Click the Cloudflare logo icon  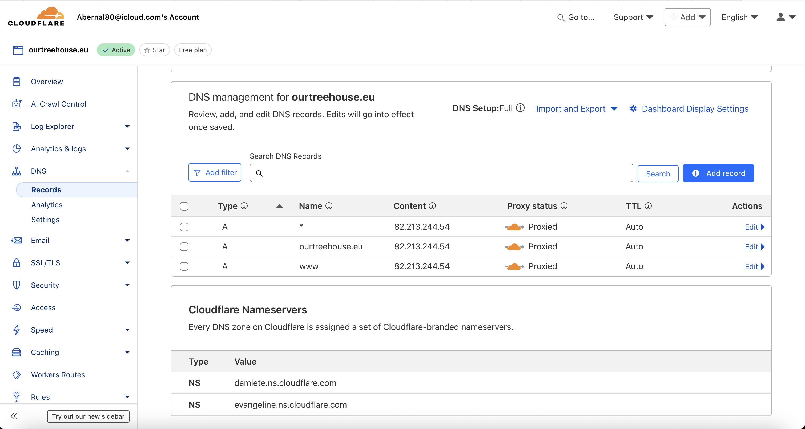coord(36,17)
